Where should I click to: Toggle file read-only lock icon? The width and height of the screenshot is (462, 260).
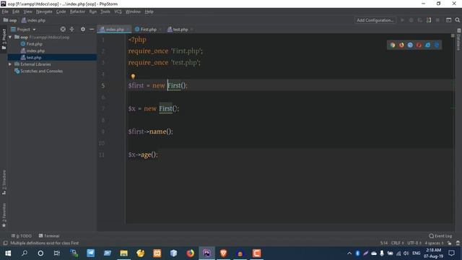(x=449, y=243)
